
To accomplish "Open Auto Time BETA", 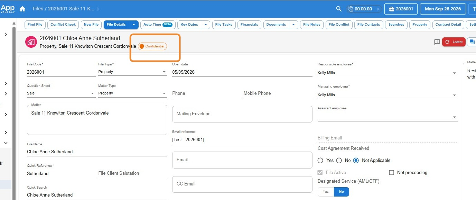I will (158, 25).
